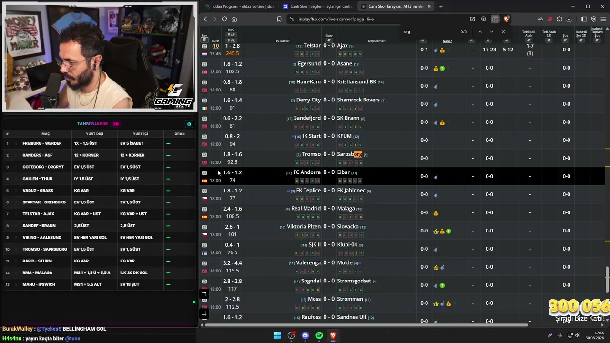The image size is (610, 343).
Task: Select the LV option under RXG
Action: coord(231,35)
